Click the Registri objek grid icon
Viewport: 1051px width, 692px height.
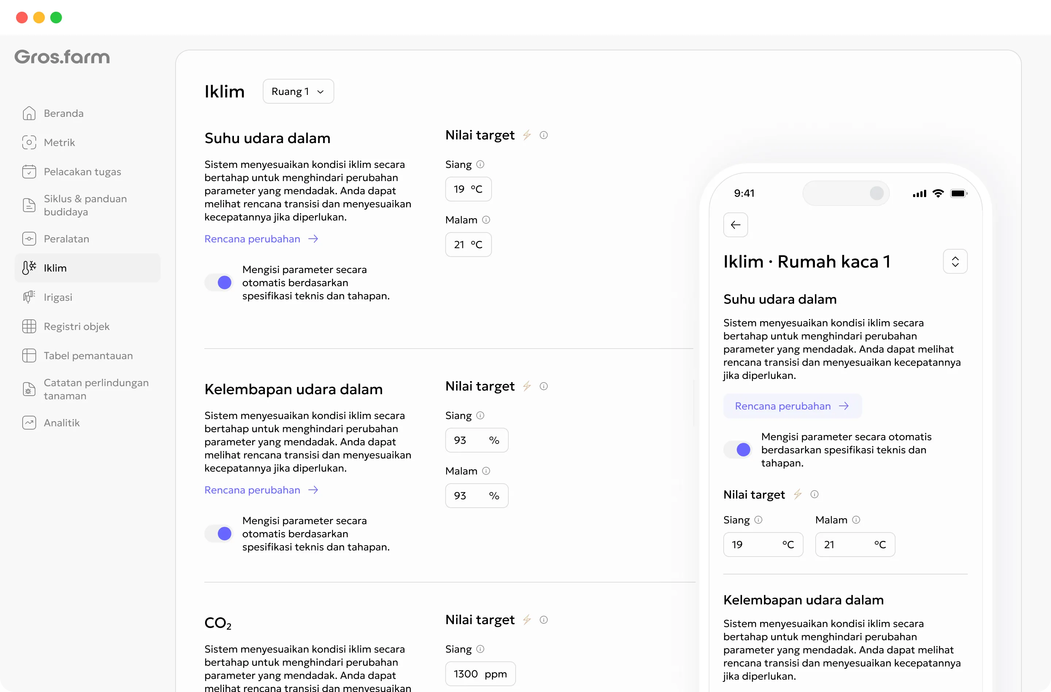[29, 326]
